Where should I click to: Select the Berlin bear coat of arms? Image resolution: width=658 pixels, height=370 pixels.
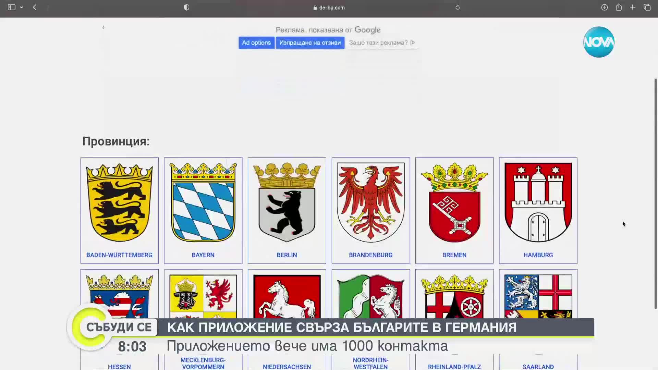click(287, 202)
